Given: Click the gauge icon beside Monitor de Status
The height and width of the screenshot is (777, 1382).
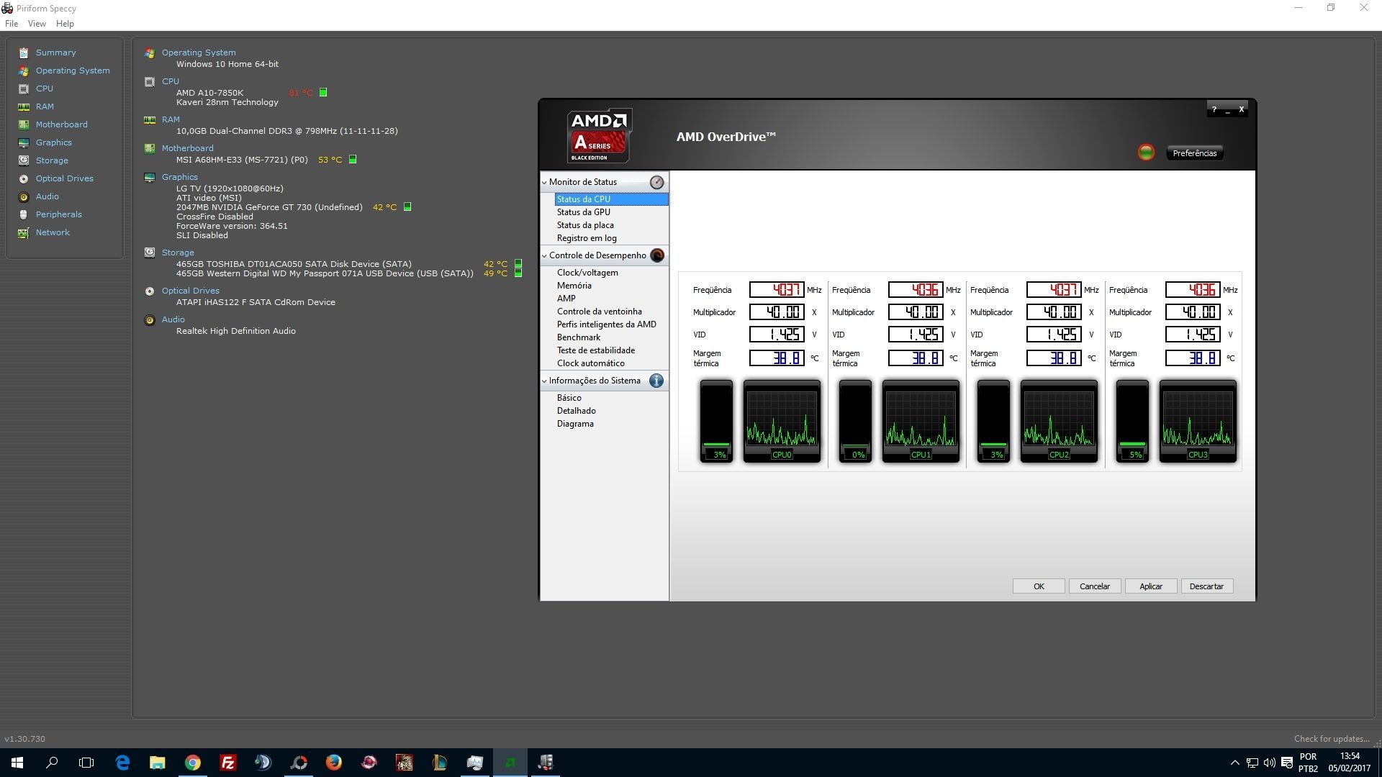Looking at the screenshot, I should (x=656, y=182).
